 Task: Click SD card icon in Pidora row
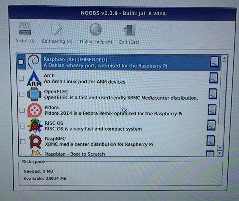[212, 110]
